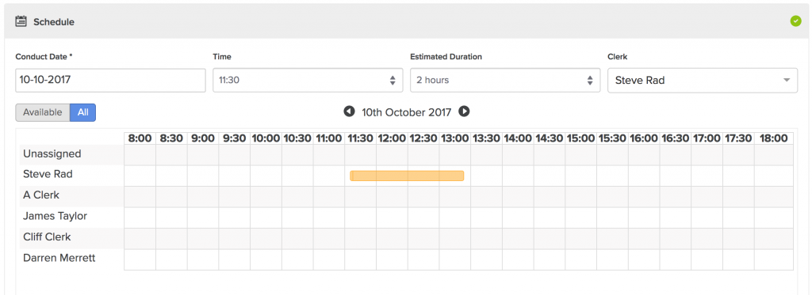Click the 17:30 column header
Viewport: 812px width, 295px height.
[x=738, y=138]
